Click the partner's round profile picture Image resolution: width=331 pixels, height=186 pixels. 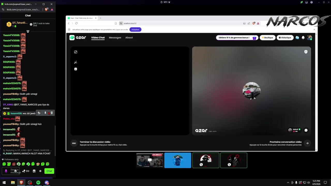coord(251,91)
